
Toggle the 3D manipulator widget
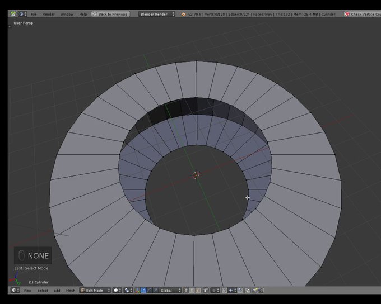(x=137, y=291)
